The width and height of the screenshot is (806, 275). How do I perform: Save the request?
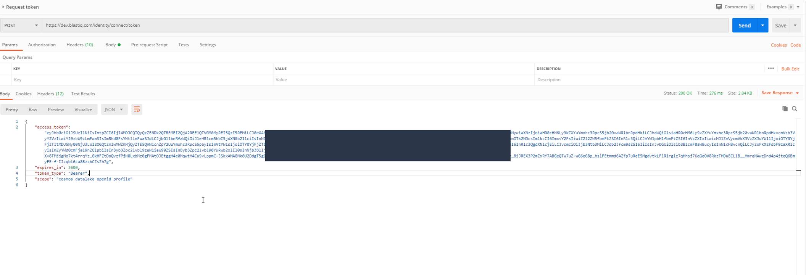coord(780,25)
